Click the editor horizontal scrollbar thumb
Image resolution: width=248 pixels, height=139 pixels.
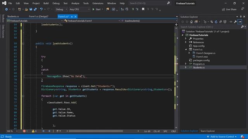tap(96, 131)
